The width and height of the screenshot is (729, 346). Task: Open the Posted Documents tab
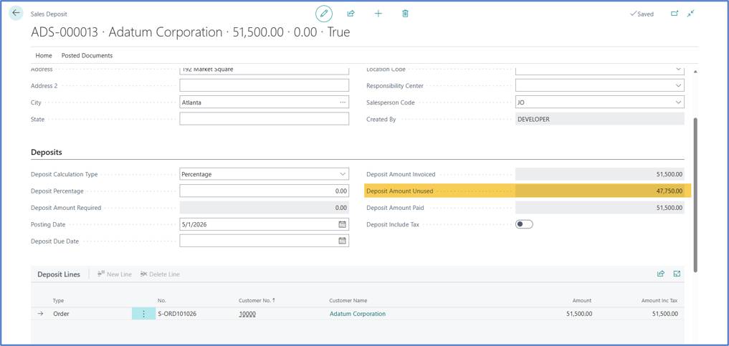pos(87,55)
